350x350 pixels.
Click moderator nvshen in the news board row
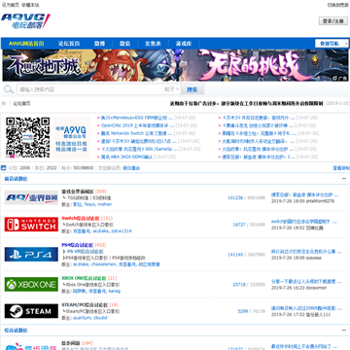104,204
